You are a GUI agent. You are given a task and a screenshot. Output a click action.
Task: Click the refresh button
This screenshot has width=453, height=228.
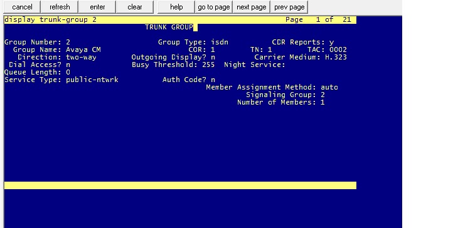(x=60, y=7)
